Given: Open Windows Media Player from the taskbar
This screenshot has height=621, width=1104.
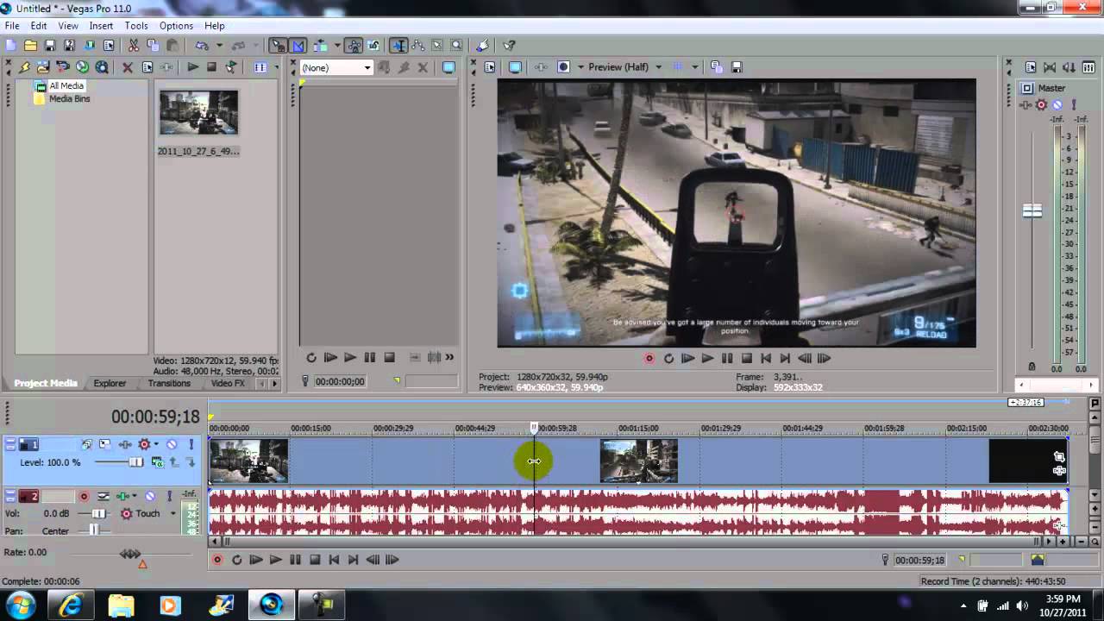Looking at the screenshot, I should (x=170, y=605).
